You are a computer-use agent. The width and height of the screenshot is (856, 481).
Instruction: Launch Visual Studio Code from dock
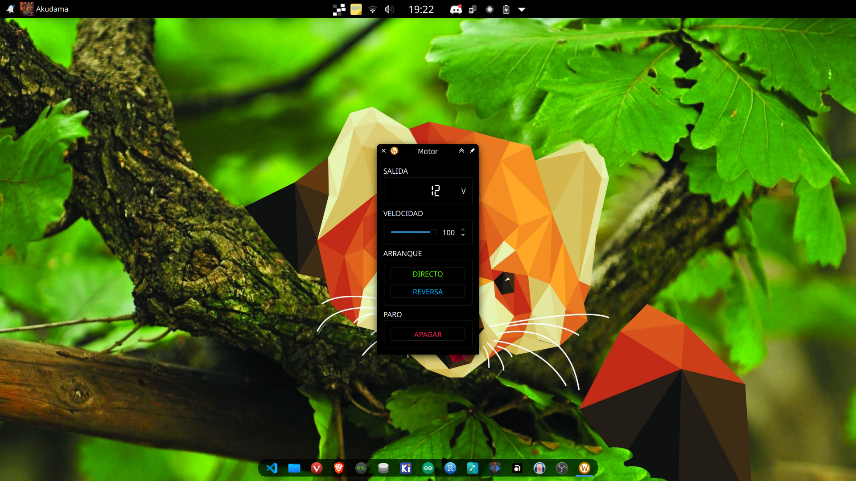272,468
